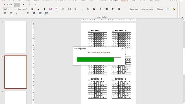The image size is (185, 104).
Task: Click the S toolbar letter button
Action: coord(88,9)
